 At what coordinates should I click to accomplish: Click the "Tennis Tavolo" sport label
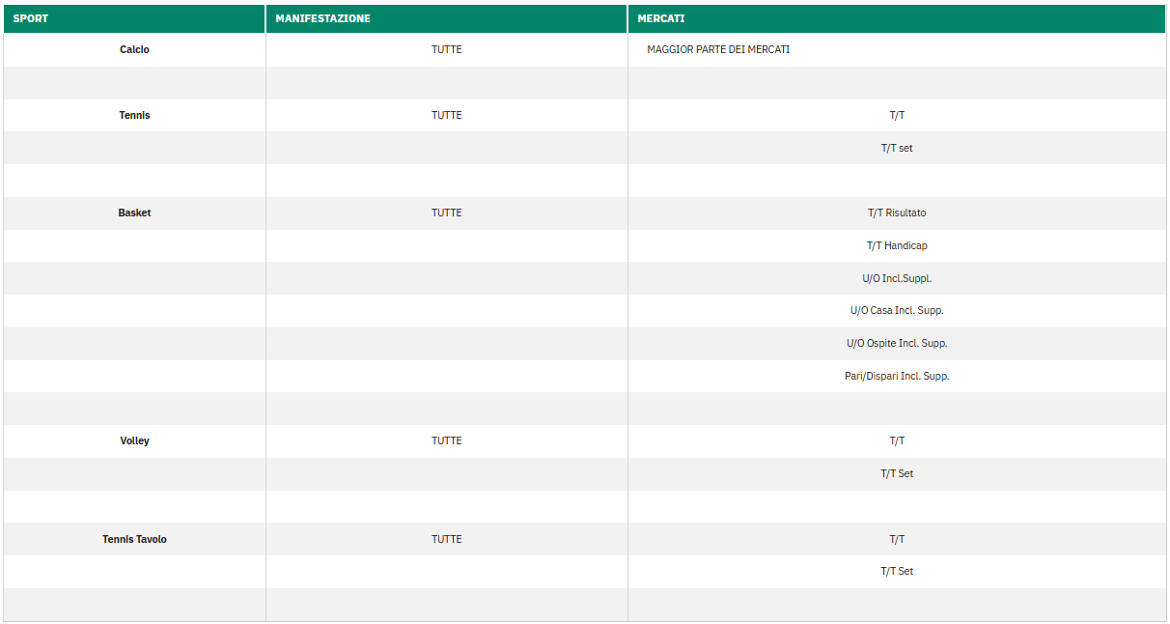(x=134, y=539)
